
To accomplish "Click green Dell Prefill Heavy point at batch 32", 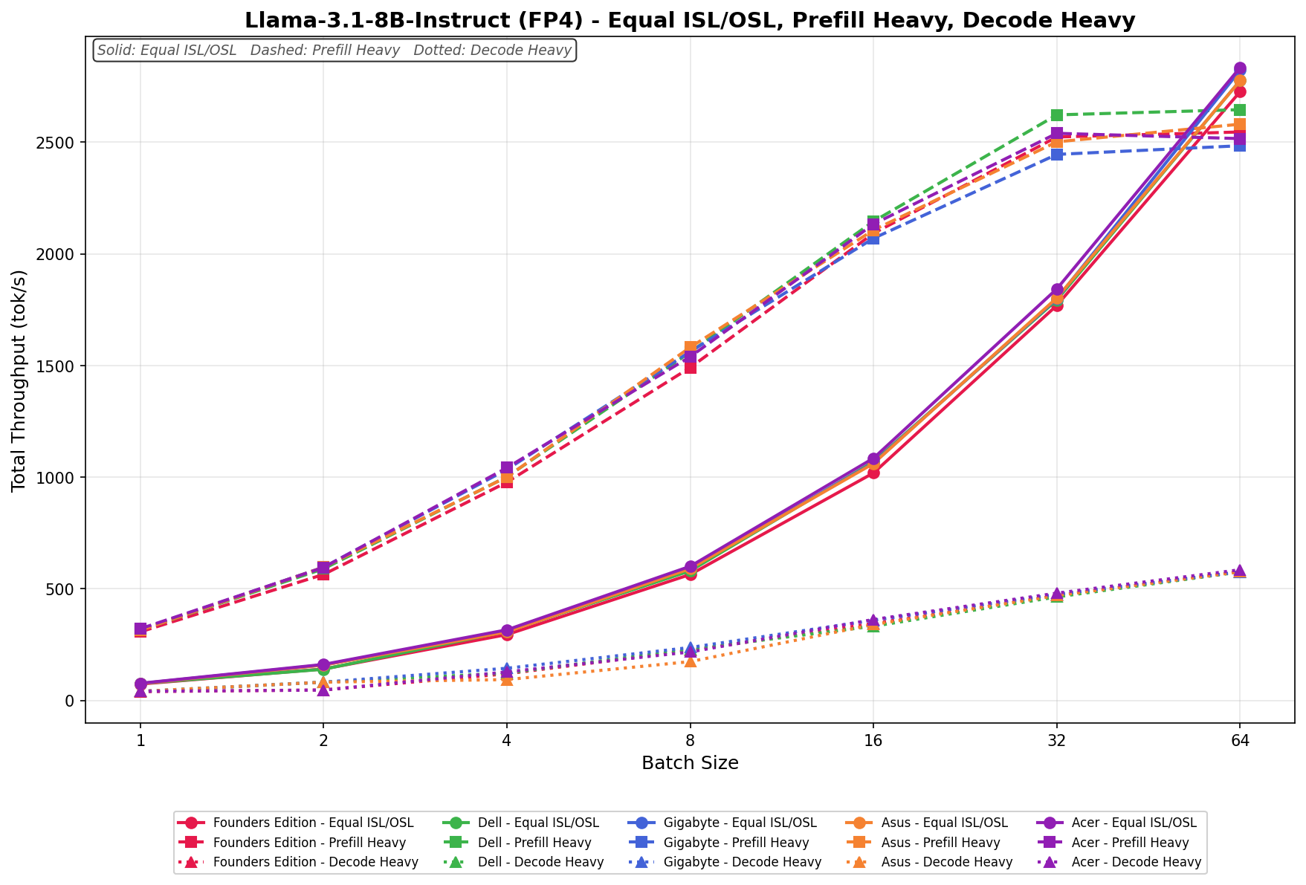I will pos(1056,115).
